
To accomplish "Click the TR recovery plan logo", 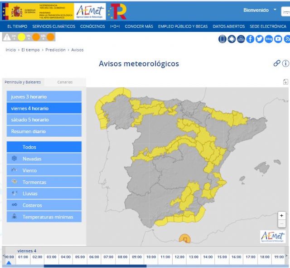I will [118, 11].
